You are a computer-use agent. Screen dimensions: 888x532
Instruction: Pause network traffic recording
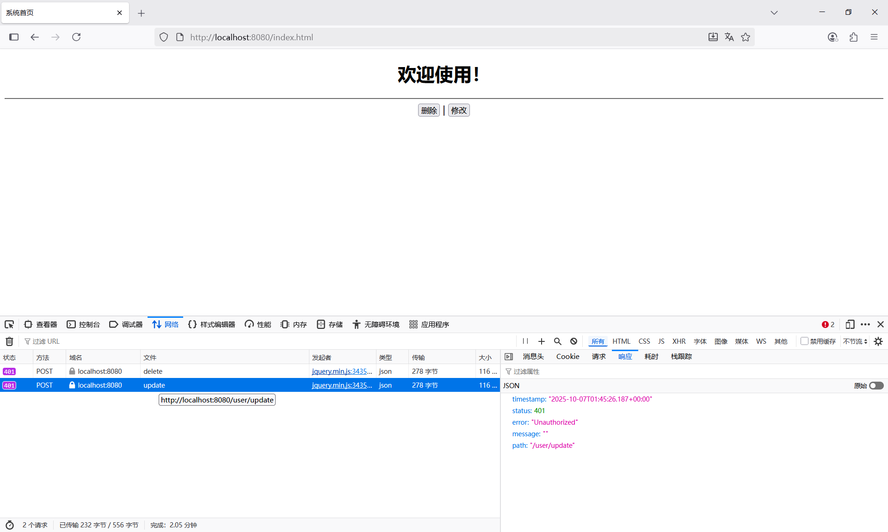coord(525,341)
